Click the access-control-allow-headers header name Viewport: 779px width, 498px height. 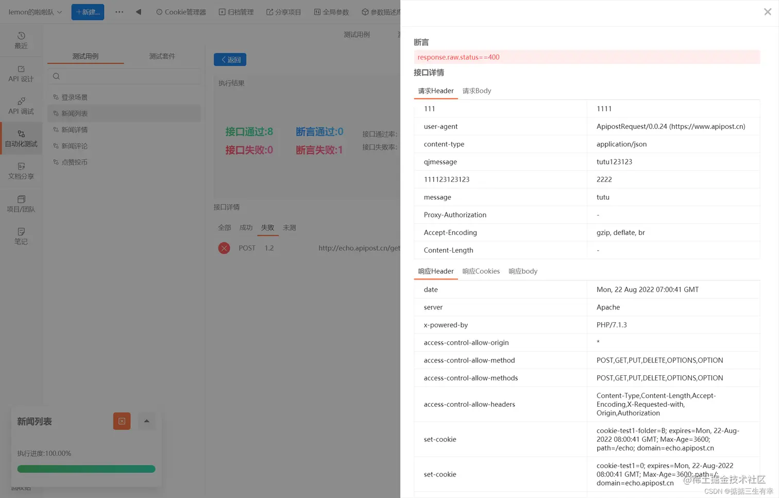[469, 404]
